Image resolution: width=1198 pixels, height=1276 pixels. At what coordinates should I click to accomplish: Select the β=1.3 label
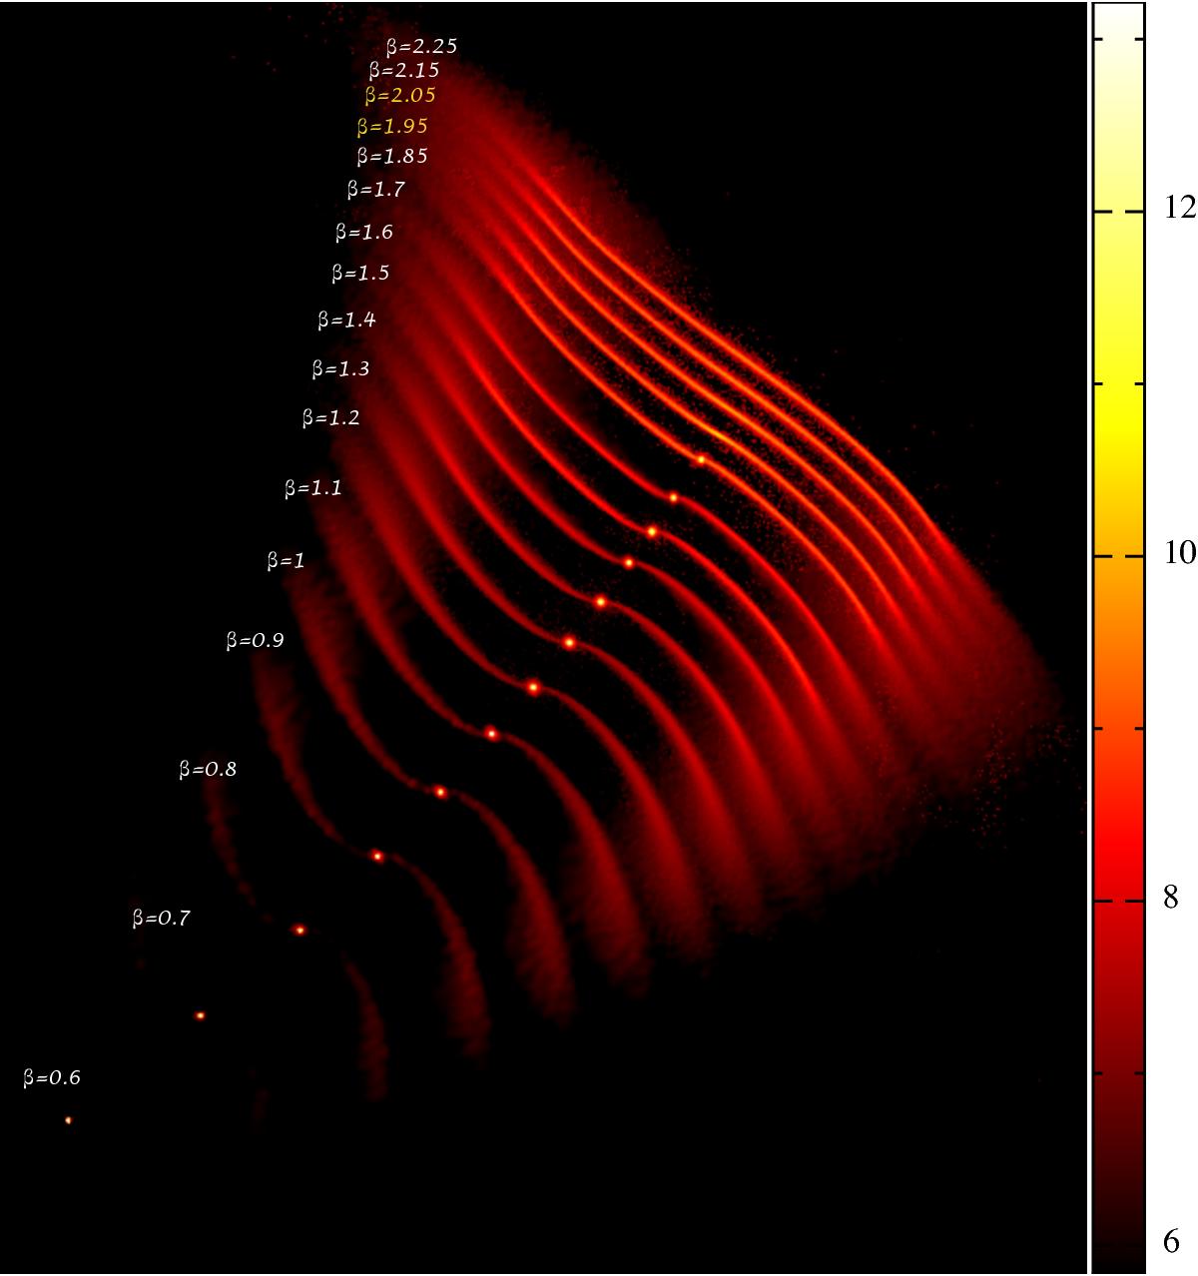[340, 369]
